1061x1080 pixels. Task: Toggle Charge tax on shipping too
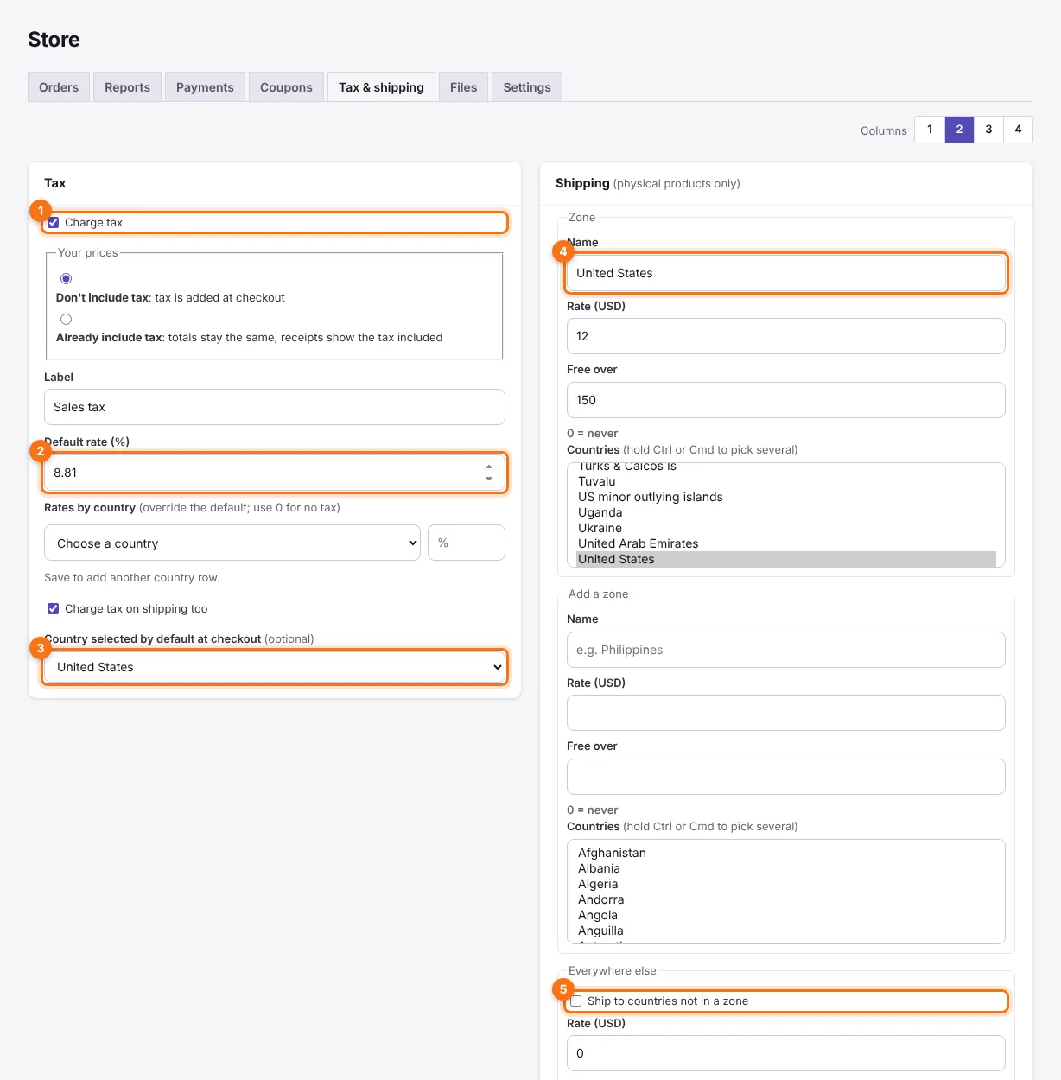coord(54,609)
